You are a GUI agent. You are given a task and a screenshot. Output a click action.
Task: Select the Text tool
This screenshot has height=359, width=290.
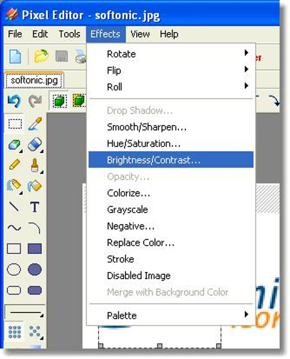(35, 207)
